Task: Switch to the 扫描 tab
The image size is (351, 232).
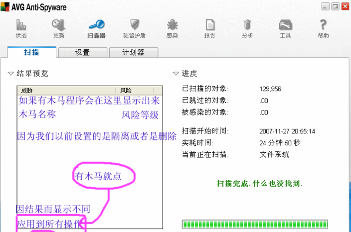Action: click(x=31, y=52)
